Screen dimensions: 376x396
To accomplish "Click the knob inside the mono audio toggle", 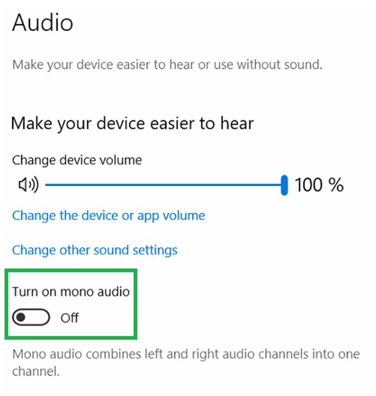I will pos(21,318).
